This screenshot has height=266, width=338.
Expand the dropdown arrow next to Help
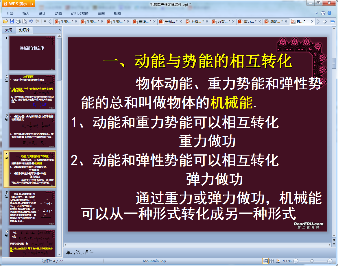click(334, 13)
